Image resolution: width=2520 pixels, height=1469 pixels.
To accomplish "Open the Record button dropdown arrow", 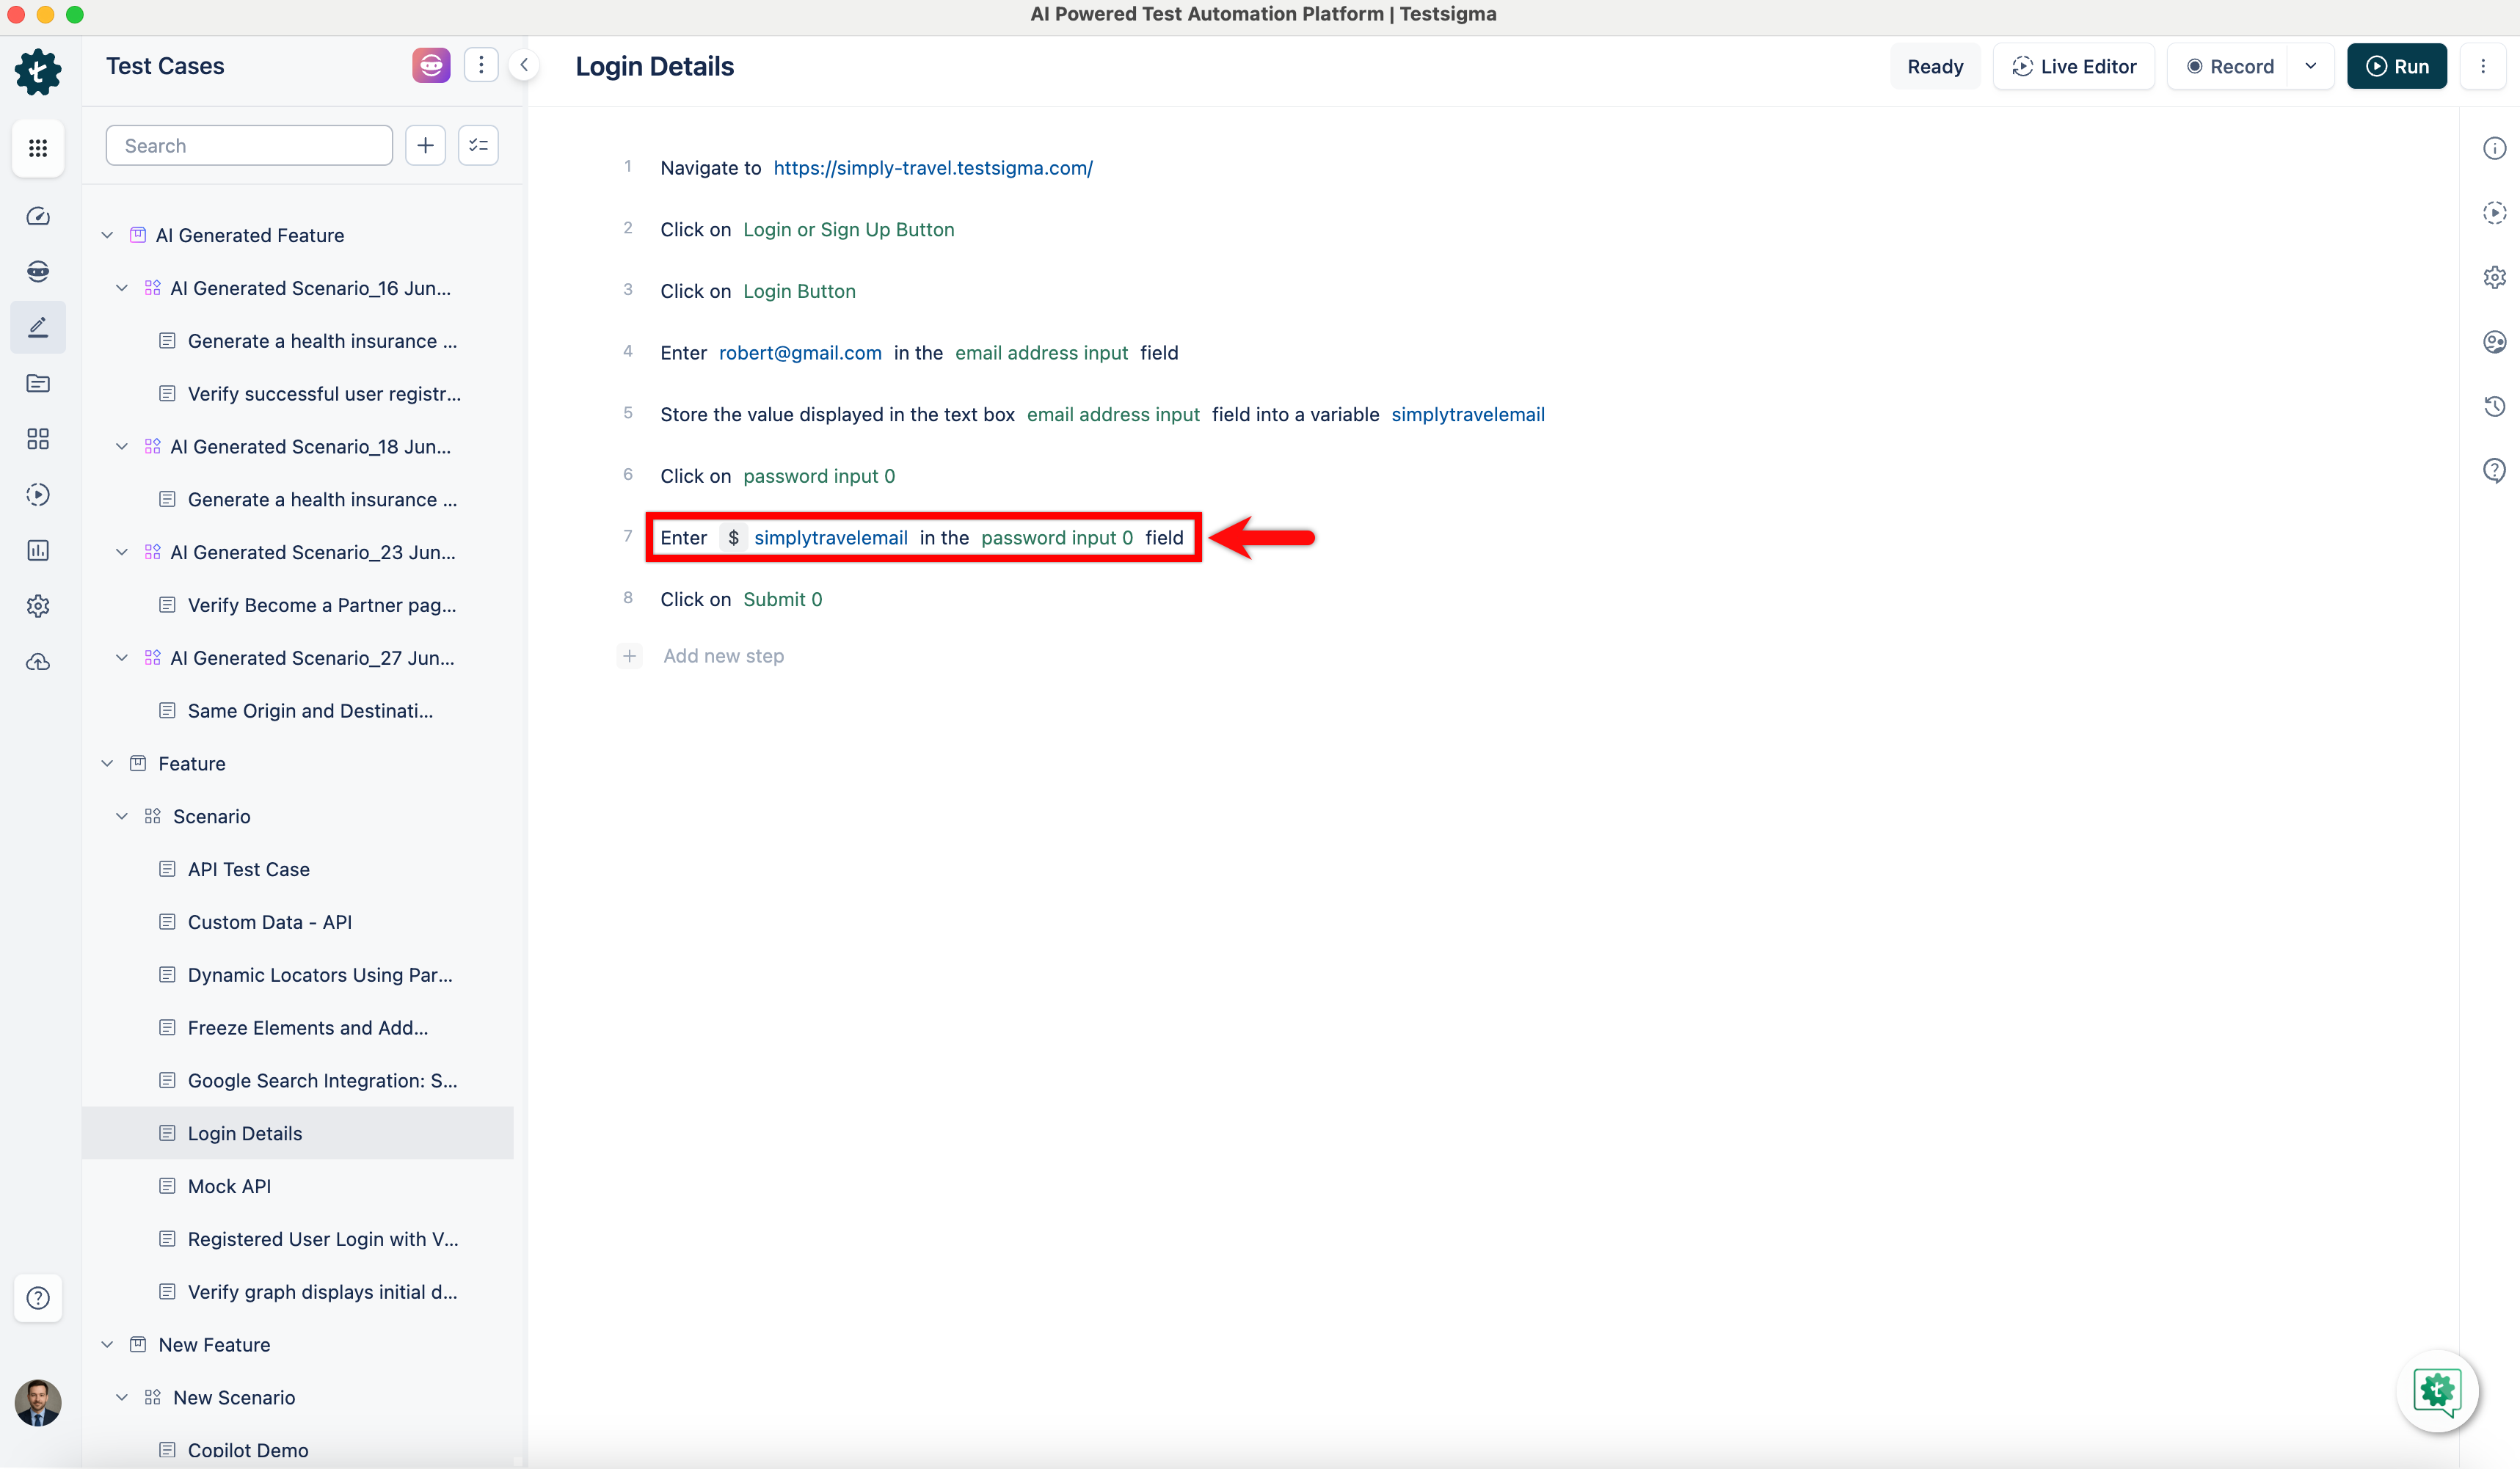I will click(2311, 66).
